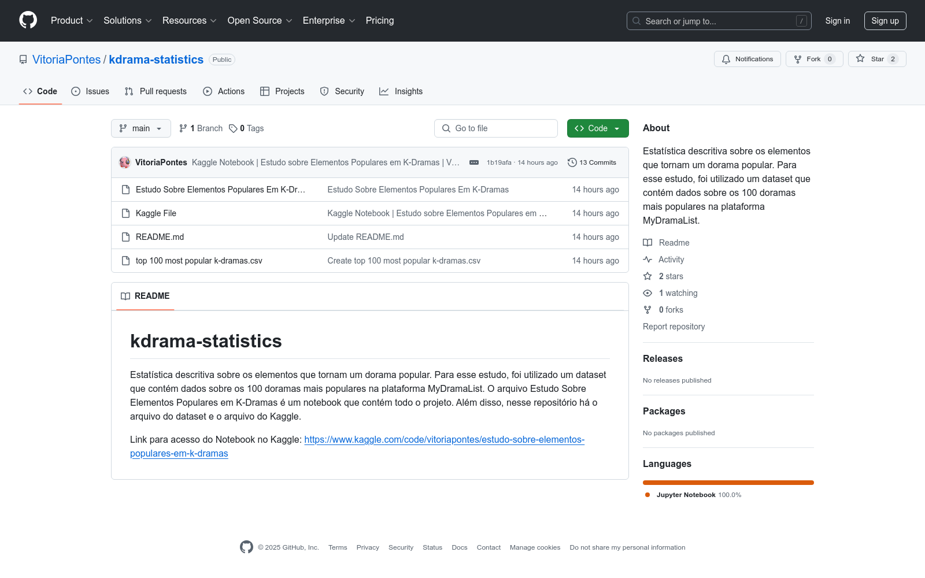
Task: Open top 100 most popular k-dramas.csv
Action: pos(199,261)
